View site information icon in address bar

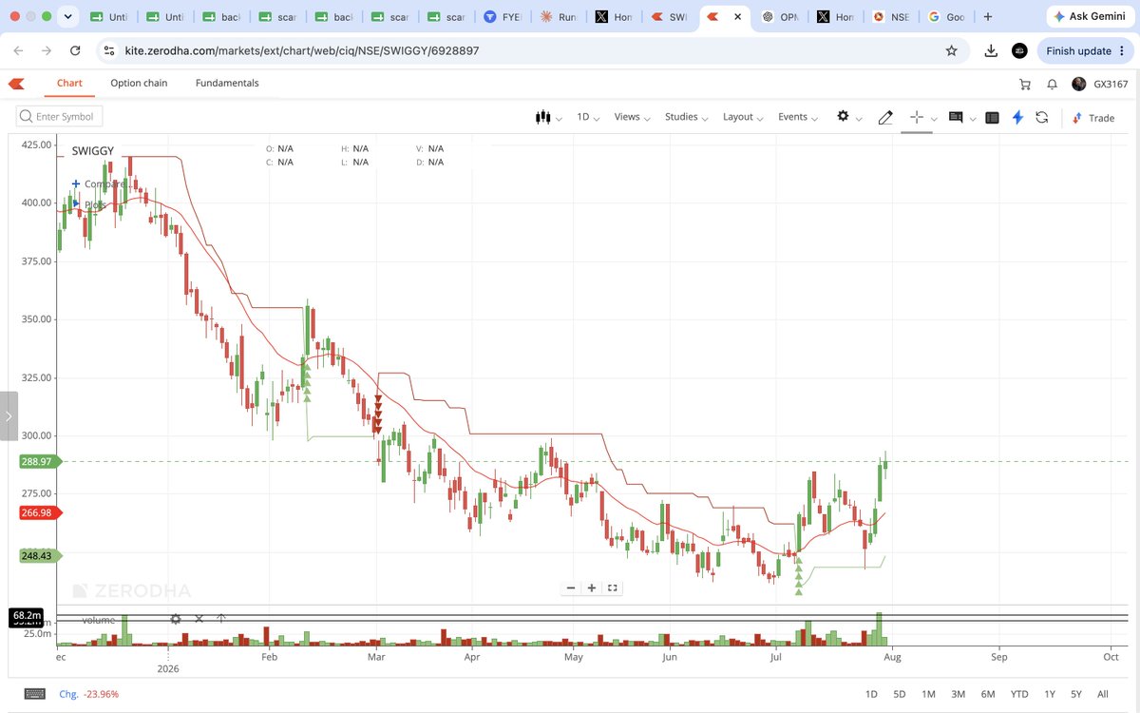108,50
